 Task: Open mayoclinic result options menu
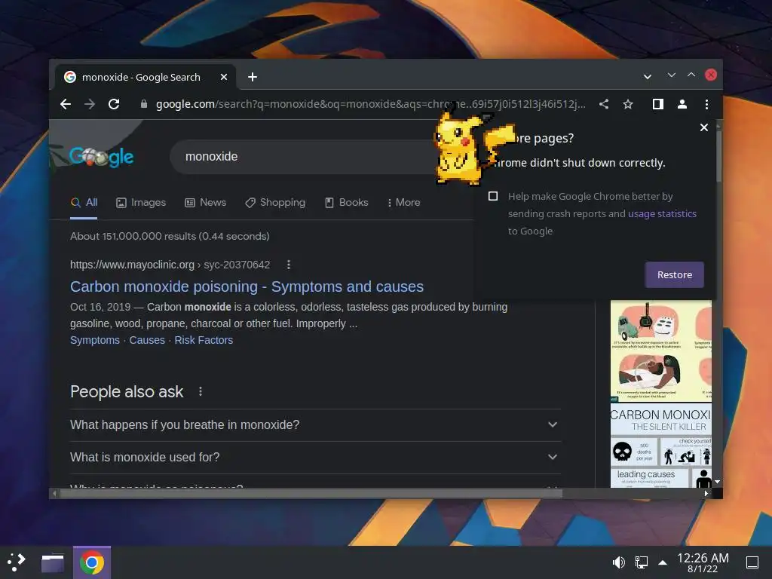pyautogui.click(x=289, y=265)
